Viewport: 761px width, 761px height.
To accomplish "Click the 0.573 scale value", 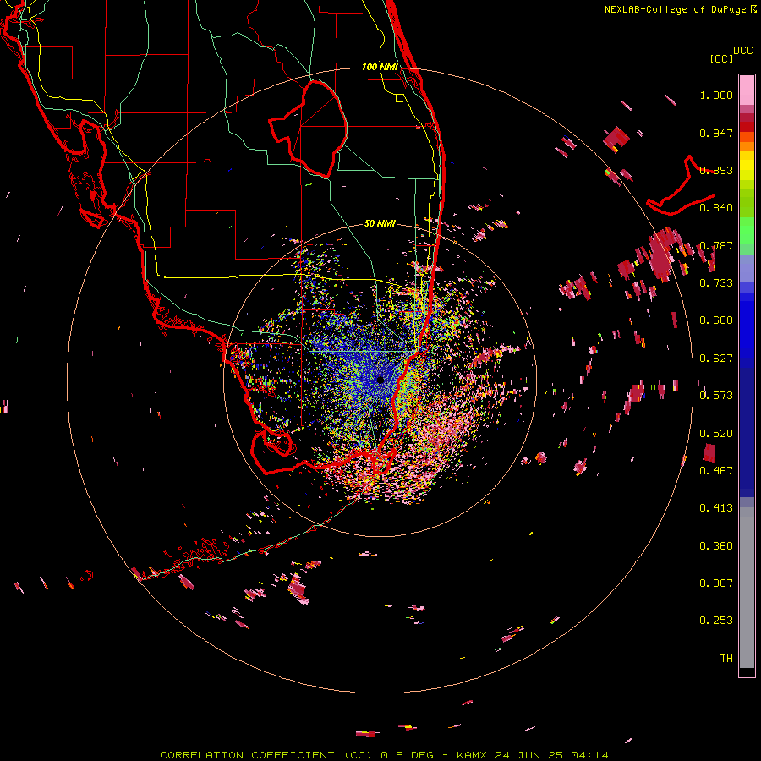I will tap(716, 396).
